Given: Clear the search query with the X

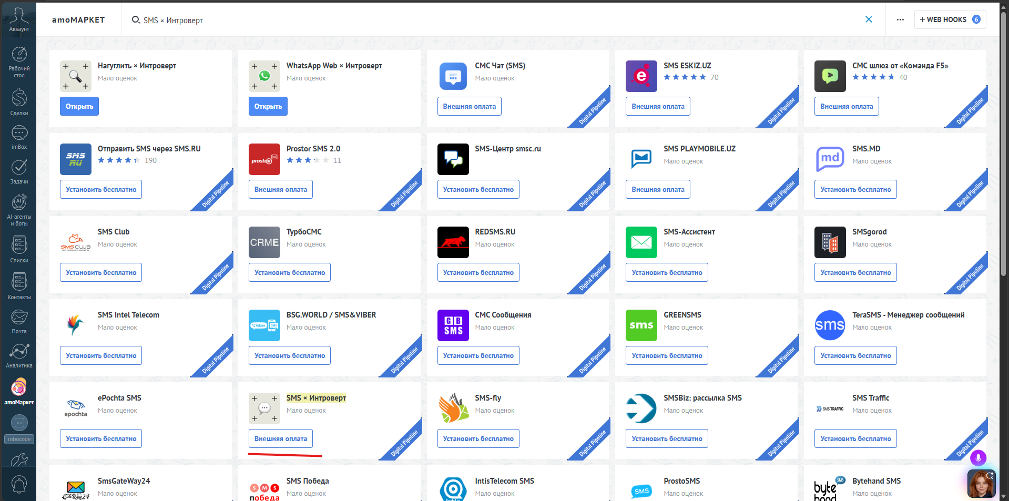Looking at the screenshot, I should coord(869,19).
